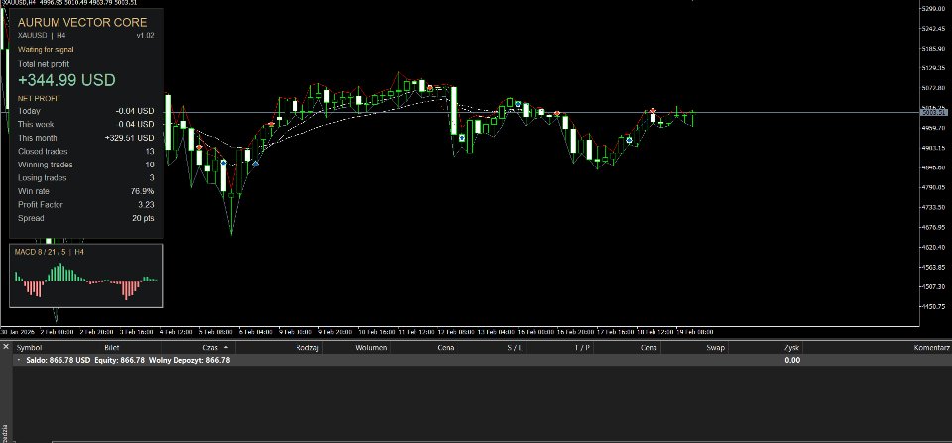Sort by the Zysk column header
Image resolution: width=952 pixels, height=443 pixels.
[791, 348]
